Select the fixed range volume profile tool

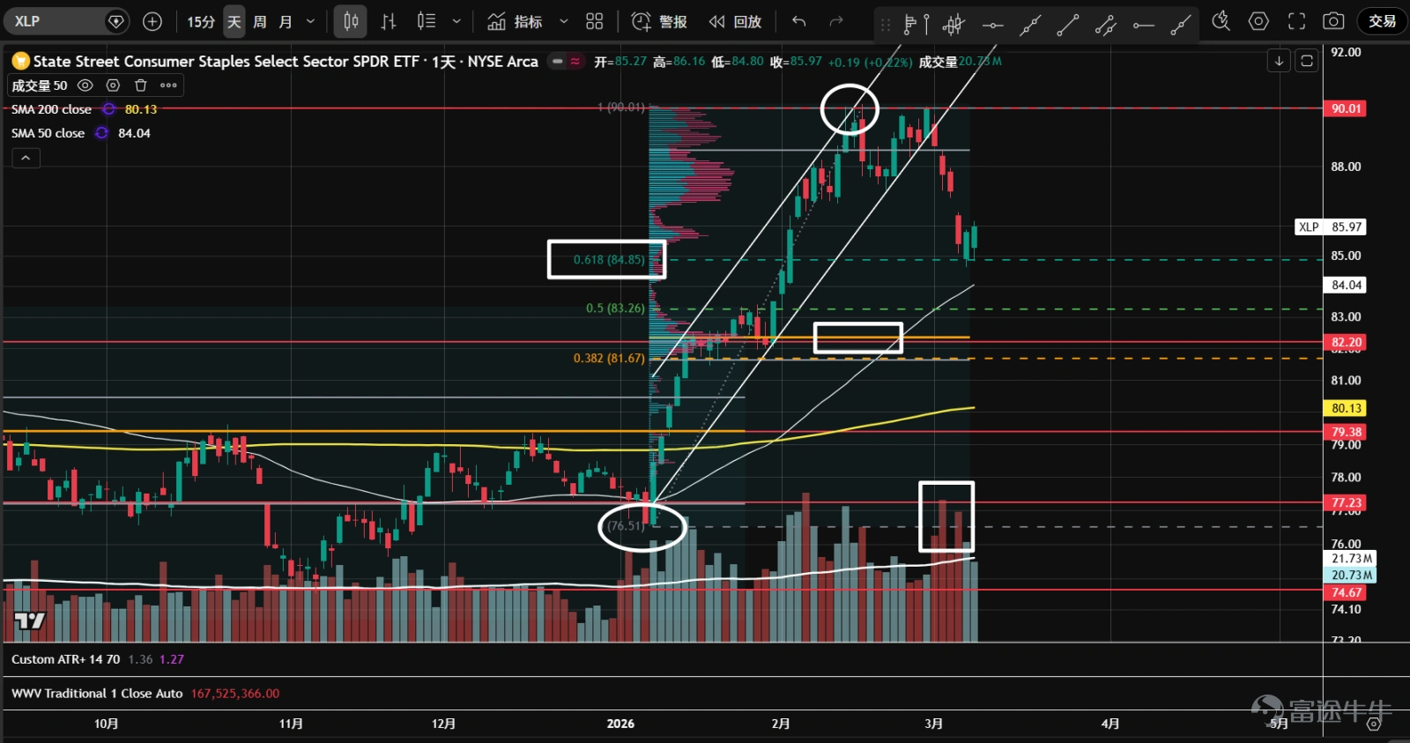(x=916, y=25)
